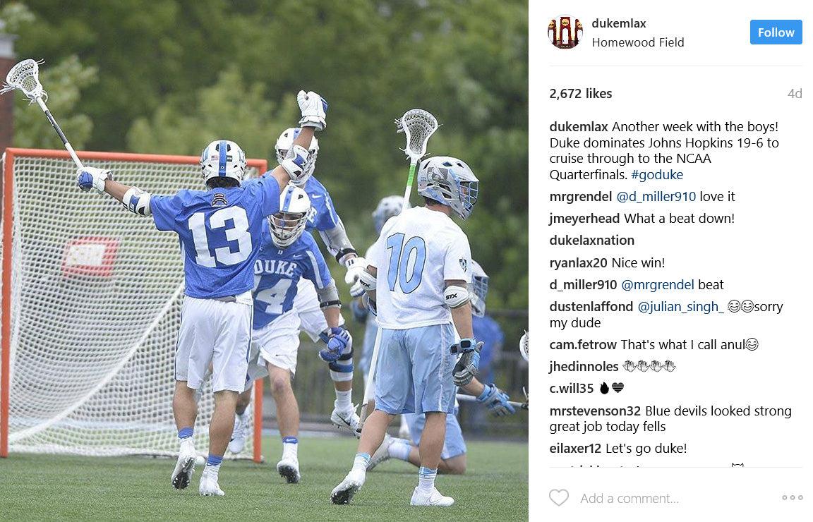Open the eilaxer12 commenter profile
The width and height of the screenshot is (813, 522).
click(x=575, y=449)
